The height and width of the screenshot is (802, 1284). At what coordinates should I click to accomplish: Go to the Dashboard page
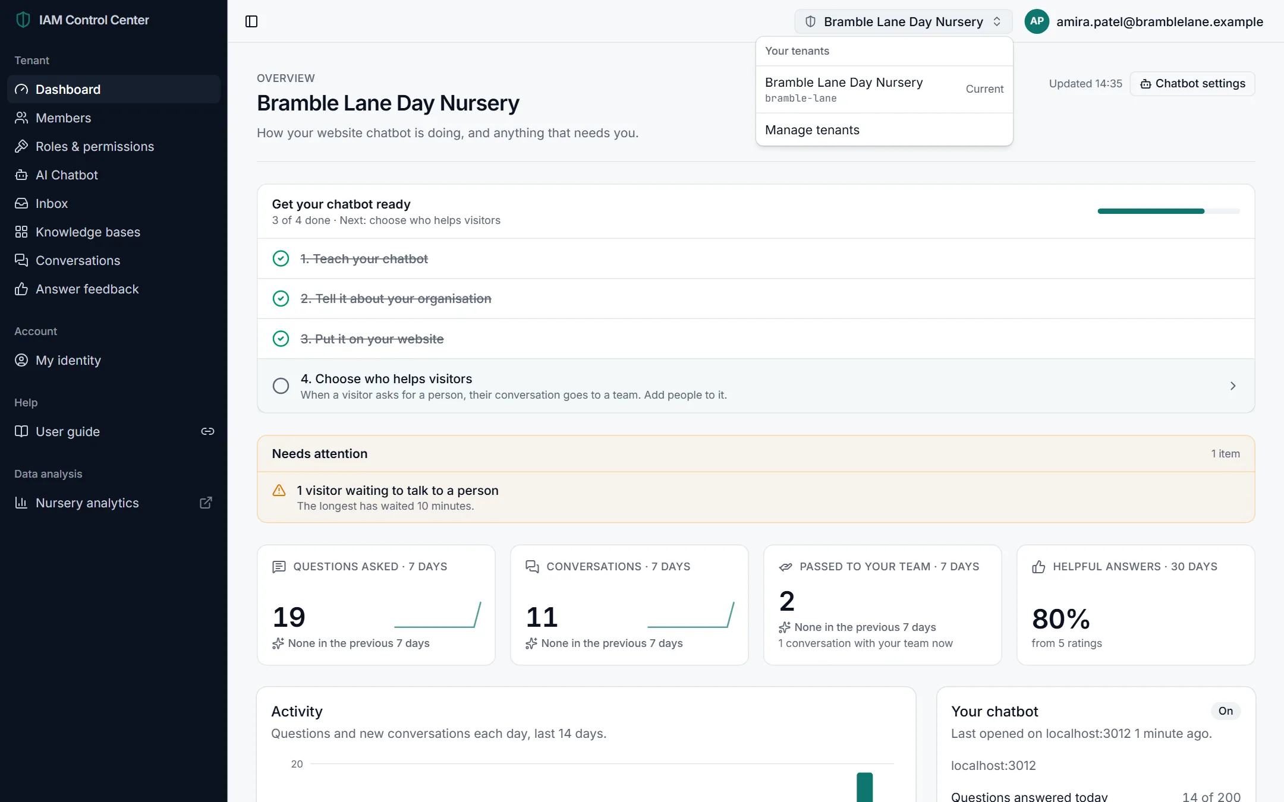coord(114,89)
